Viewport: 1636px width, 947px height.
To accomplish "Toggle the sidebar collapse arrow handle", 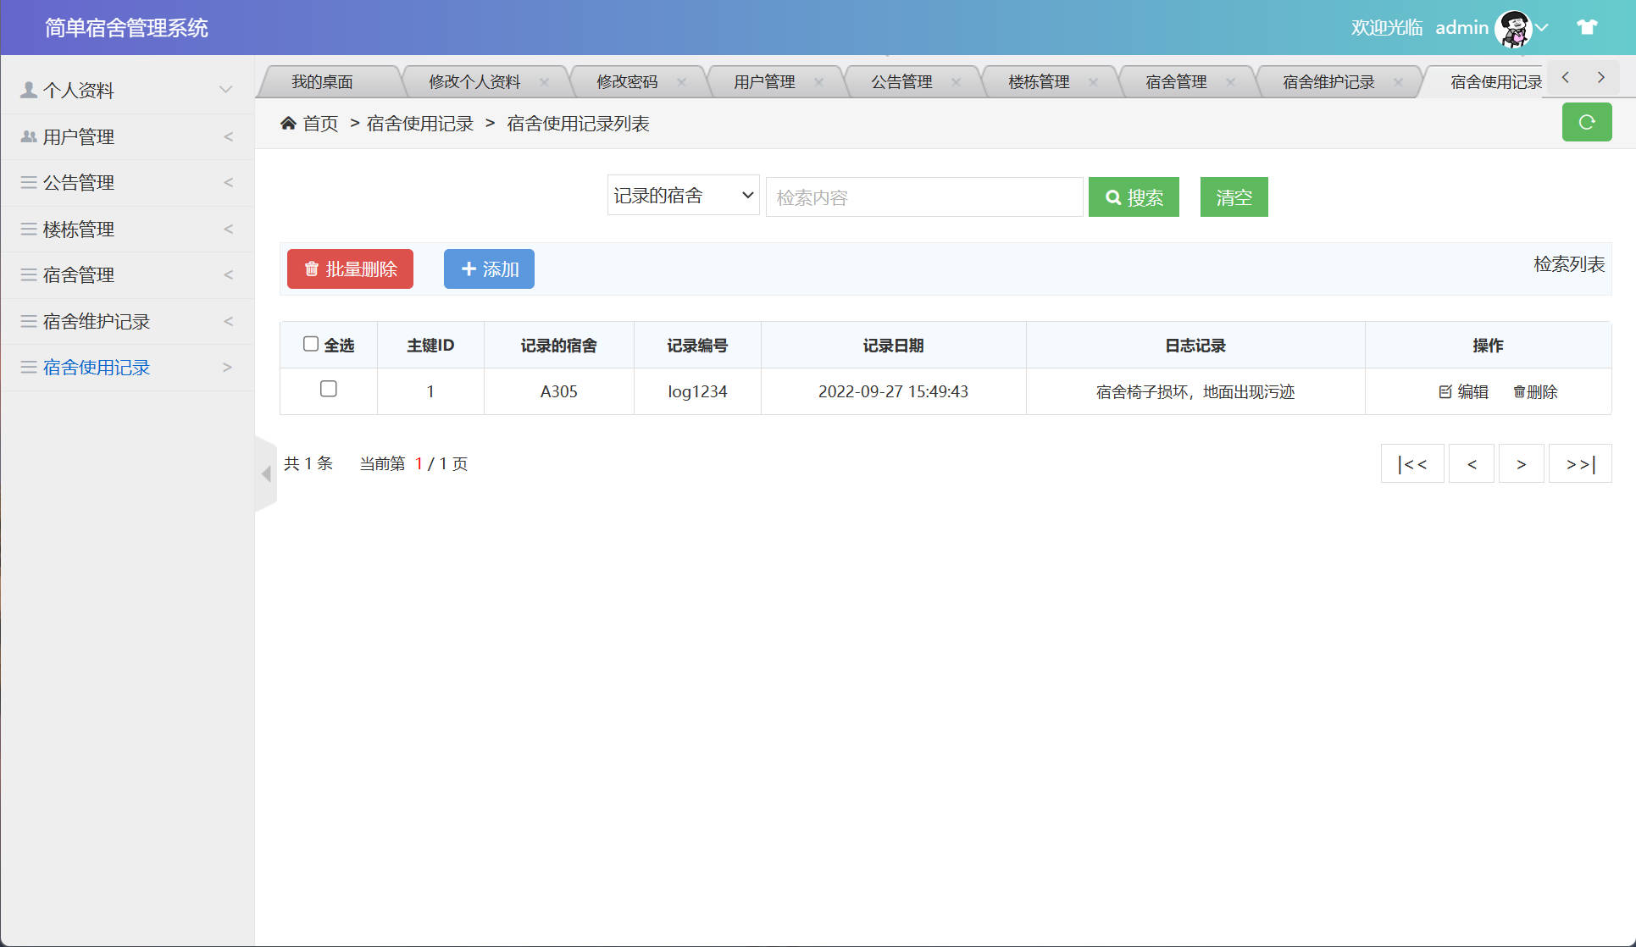I will (266, 474).
